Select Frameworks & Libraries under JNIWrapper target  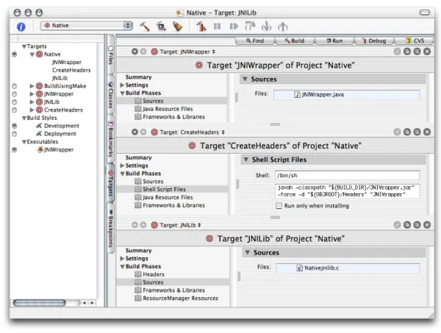(x=173, y=117)
